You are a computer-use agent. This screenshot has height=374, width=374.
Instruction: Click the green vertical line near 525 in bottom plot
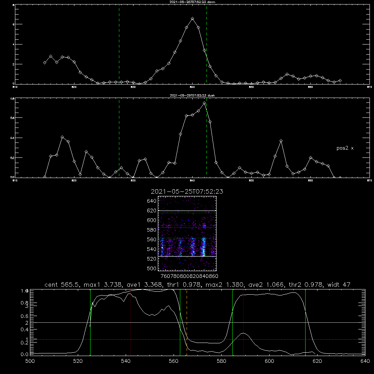tap(90, 322)
